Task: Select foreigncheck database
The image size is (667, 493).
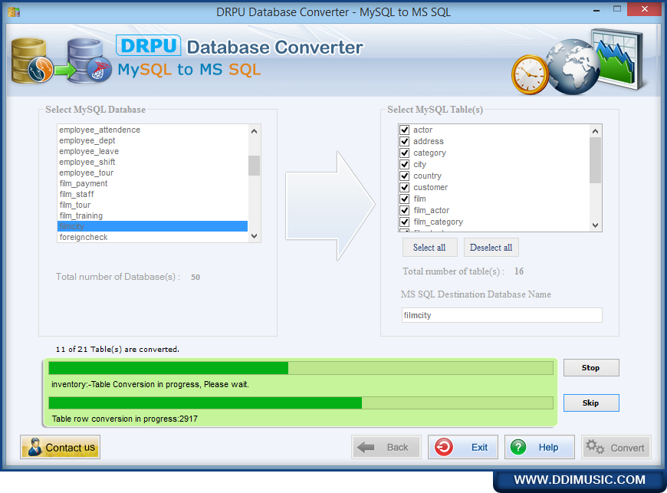Action: click(x=153, y=237)
